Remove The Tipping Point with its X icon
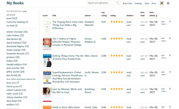The width and height of the screenshot is (179, 109). point(170,21)
